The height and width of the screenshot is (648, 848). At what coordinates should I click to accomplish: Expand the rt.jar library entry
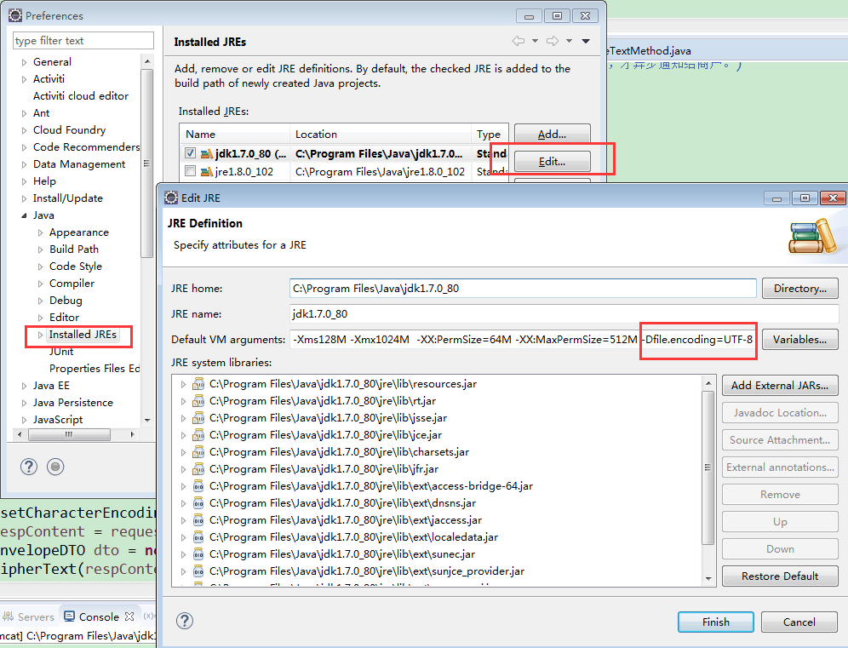coord(183,401)
